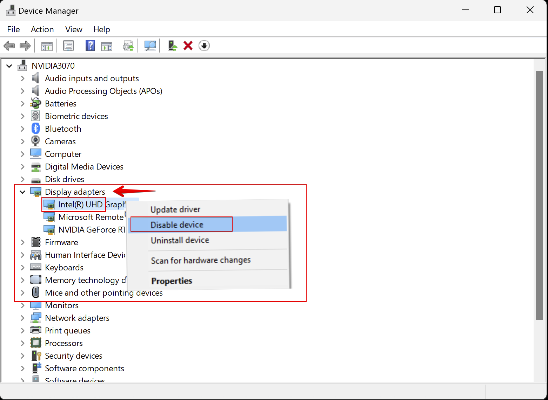Click the Properties sheet toolbar icon
The height and width of the screenshot is (400, 548).
coord(68,46)
